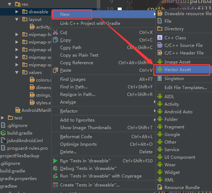Screen dimensions: 212x193
Task: Click the C/C++ Source File icon
Action: click(160, 45)
